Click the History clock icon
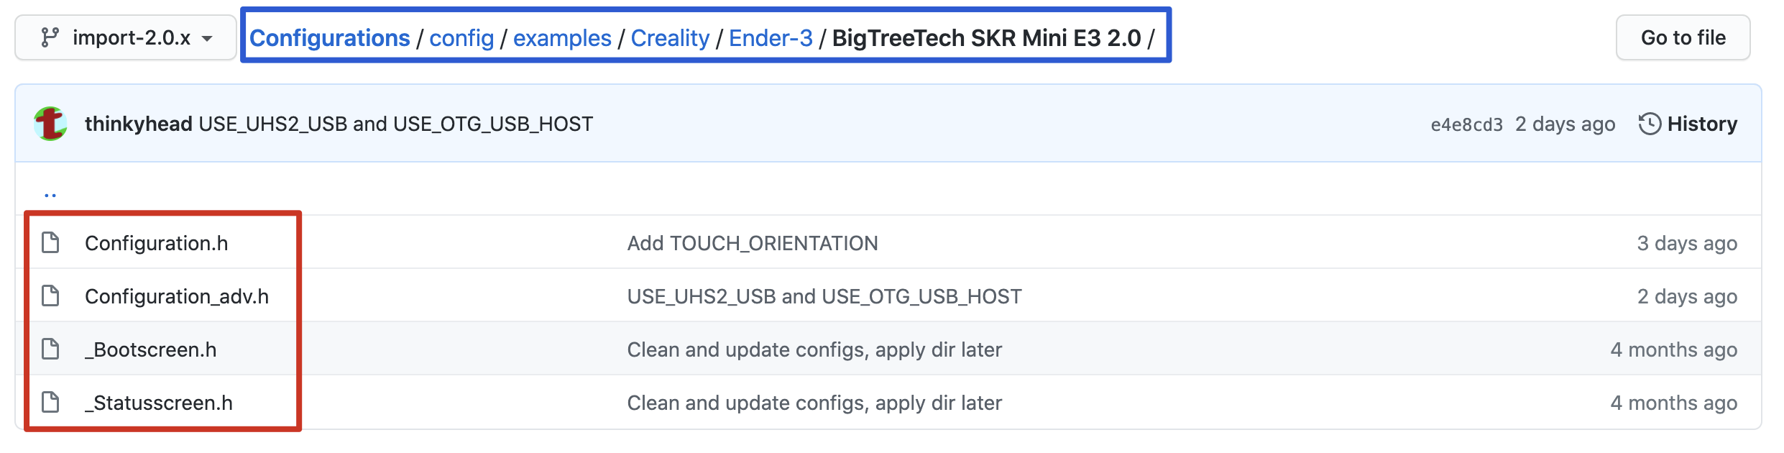Image resolution: width=1784 pixels, height=453 pixels. click(1650, 124)
